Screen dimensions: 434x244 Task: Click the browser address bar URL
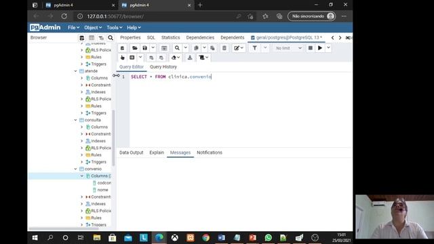pyautogui.click(x=115, y=16)
